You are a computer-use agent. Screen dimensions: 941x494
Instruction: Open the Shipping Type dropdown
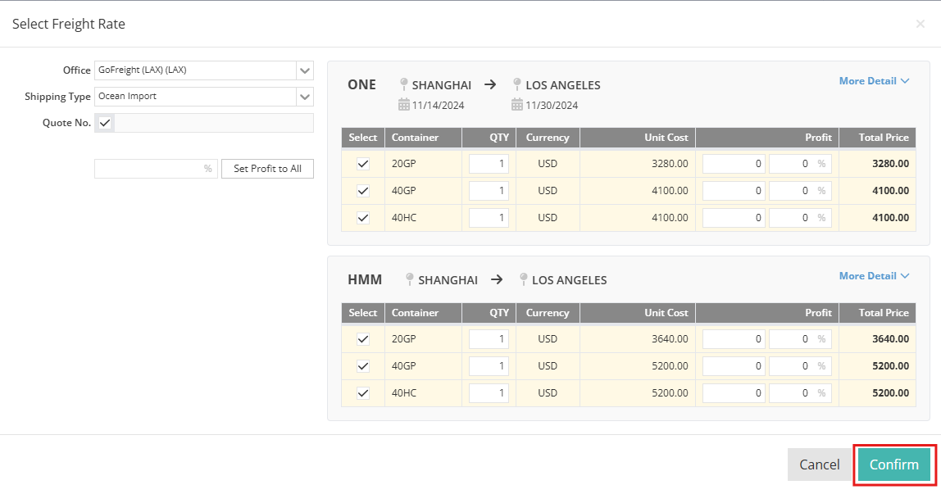(304, 97)
